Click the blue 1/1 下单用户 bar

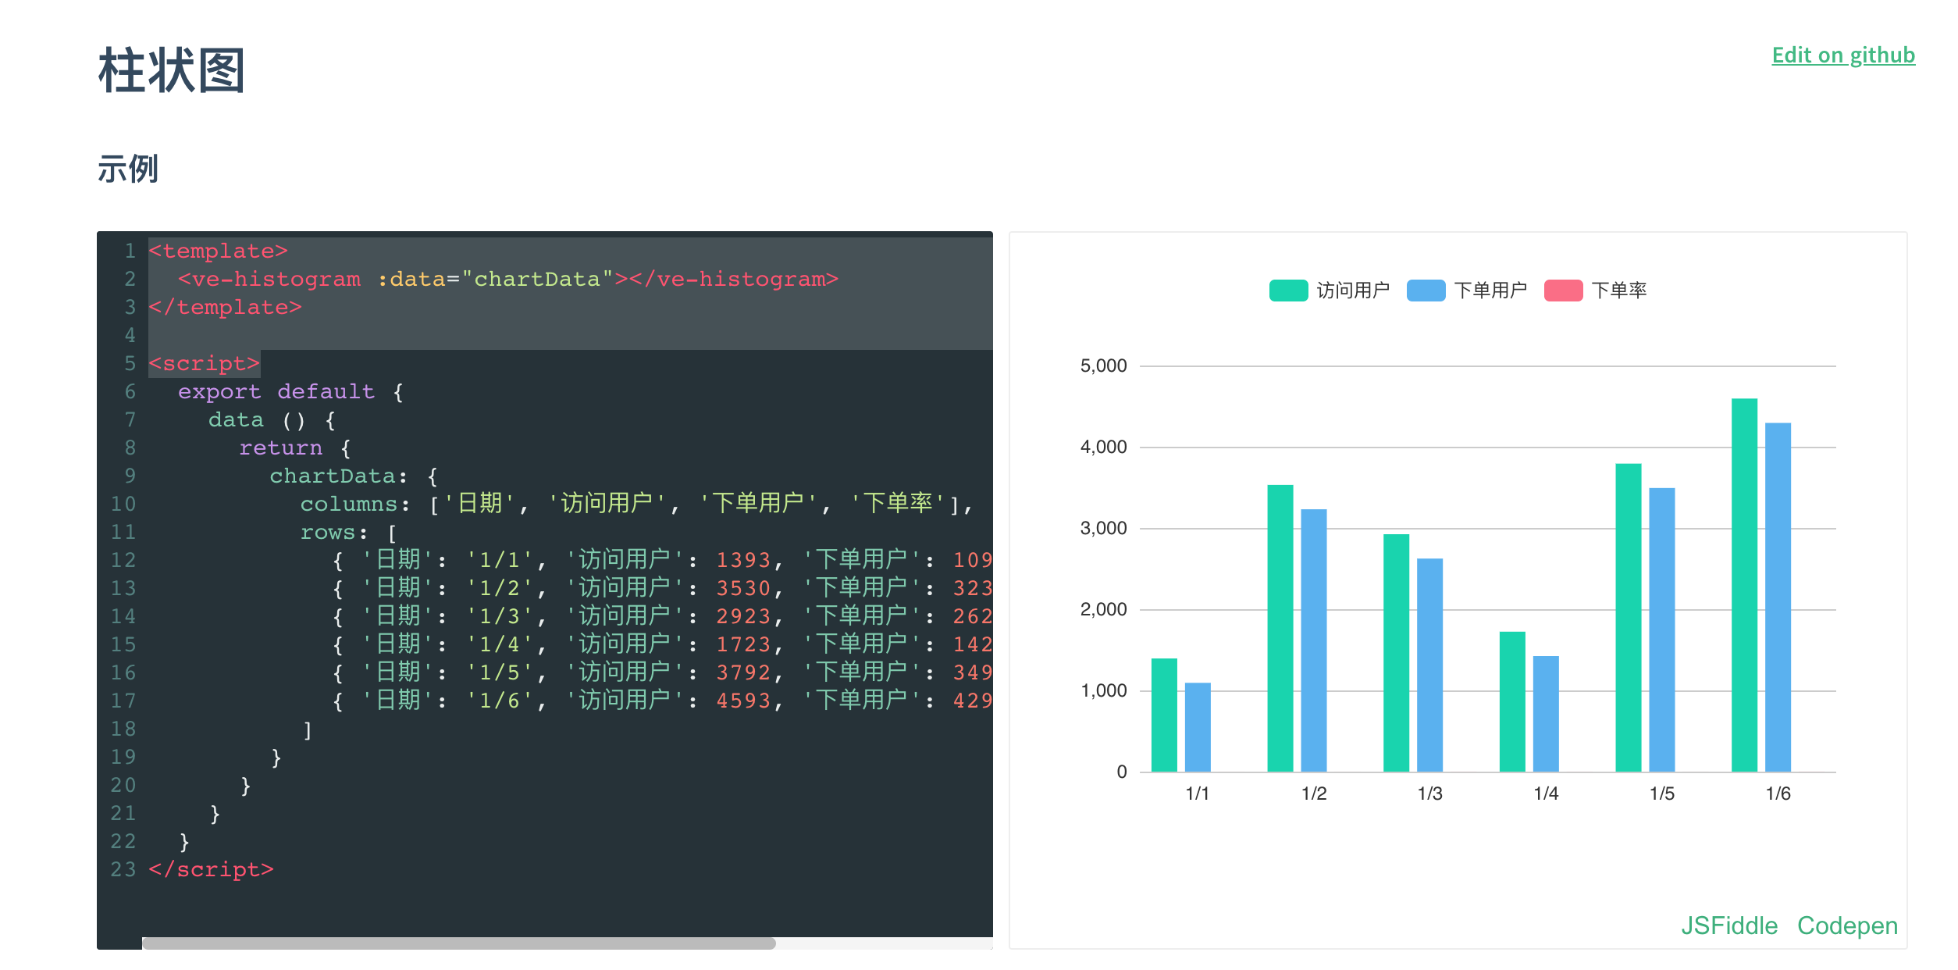coord(1198,728)
